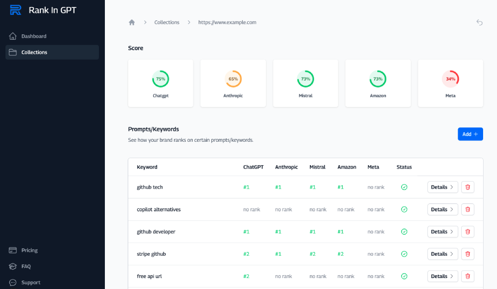
Task: Click the copilot alternatives keyword cell
Action: pos(159,209)
